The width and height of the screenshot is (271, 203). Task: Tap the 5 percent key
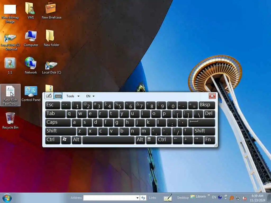tap(119, 105)
